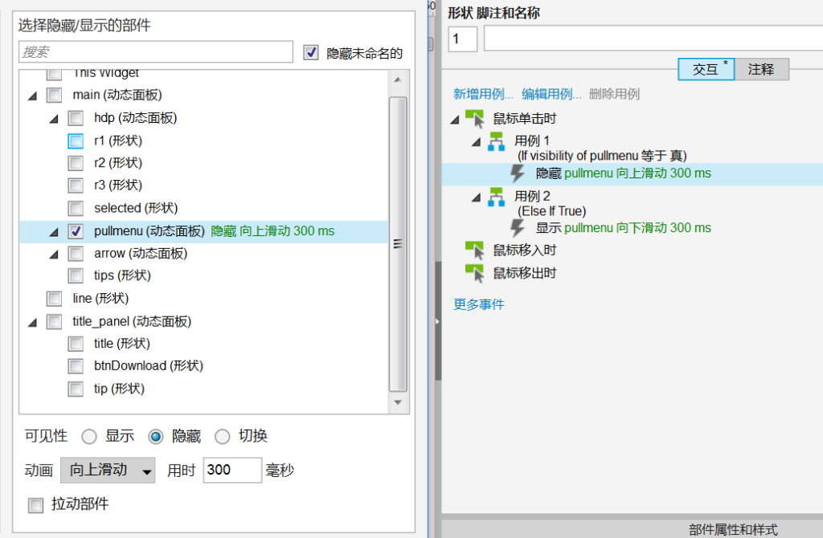Click the widget list scroll up arrow

click(398, 79)
